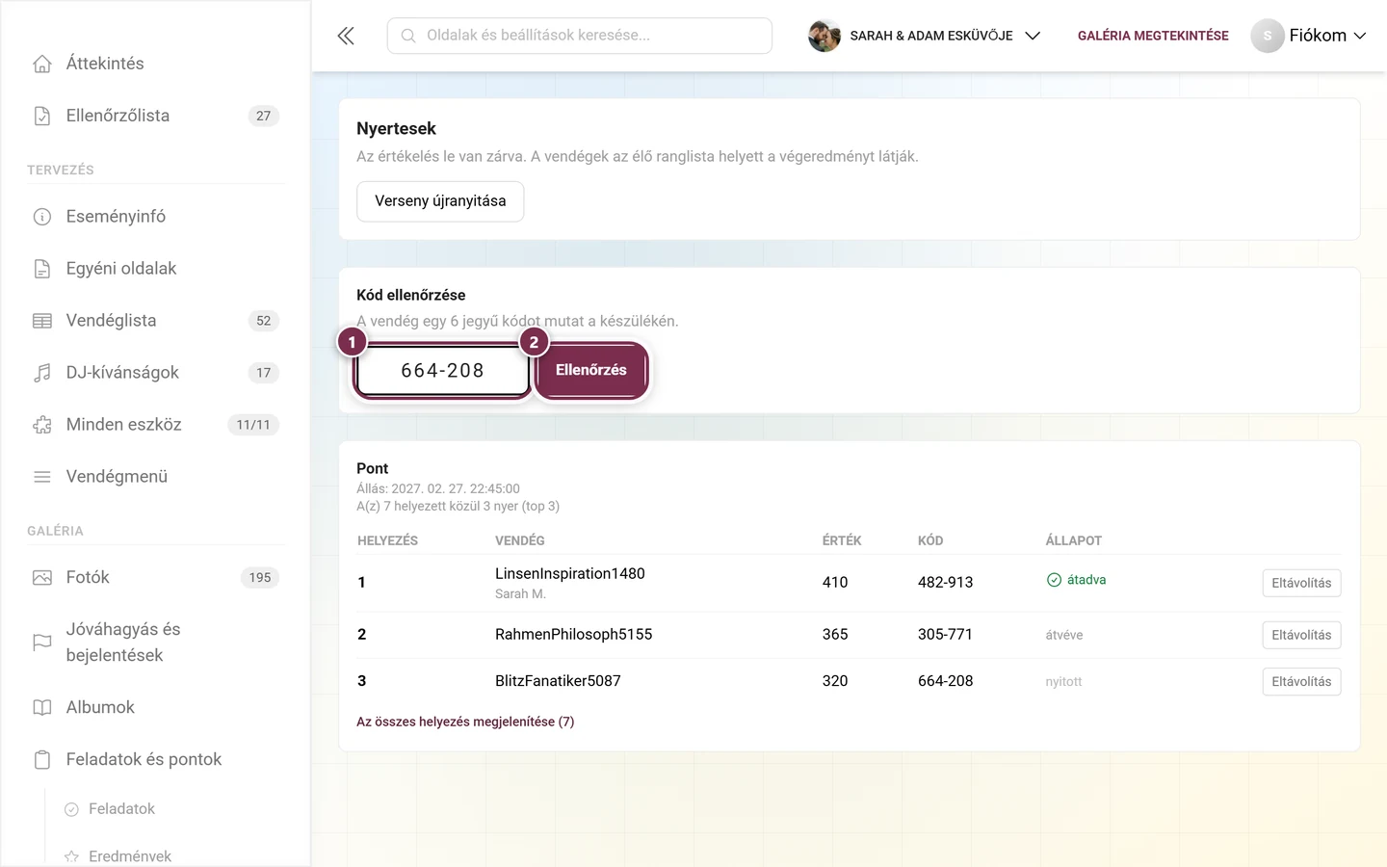
Task: Click Vendéglista table icon
Action: 42,321
